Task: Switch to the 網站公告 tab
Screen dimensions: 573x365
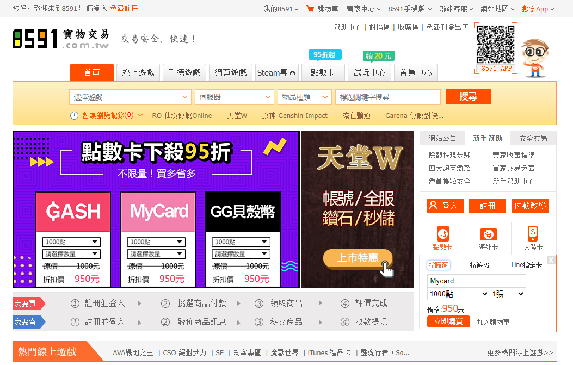Action: [x=442, y=139]
